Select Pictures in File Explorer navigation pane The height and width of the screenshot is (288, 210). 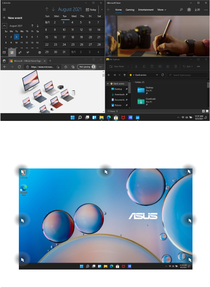coord(118,105)
